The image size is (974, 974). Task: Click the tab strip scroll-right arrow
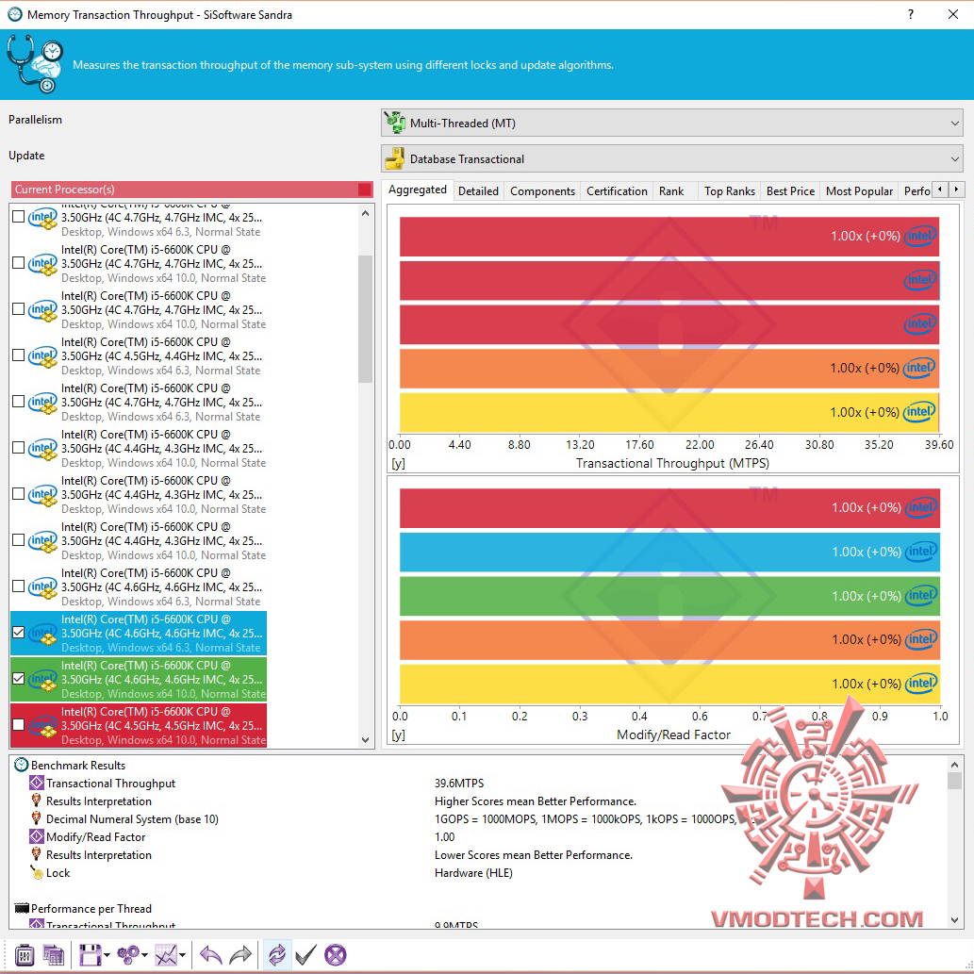[957, 190]
